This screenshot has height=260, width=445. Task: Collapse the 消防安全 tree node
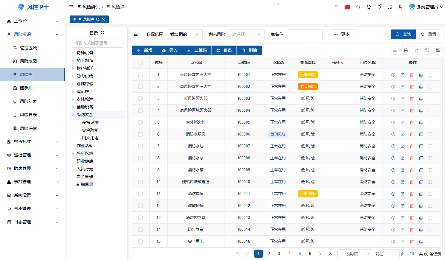pos(73,115)
